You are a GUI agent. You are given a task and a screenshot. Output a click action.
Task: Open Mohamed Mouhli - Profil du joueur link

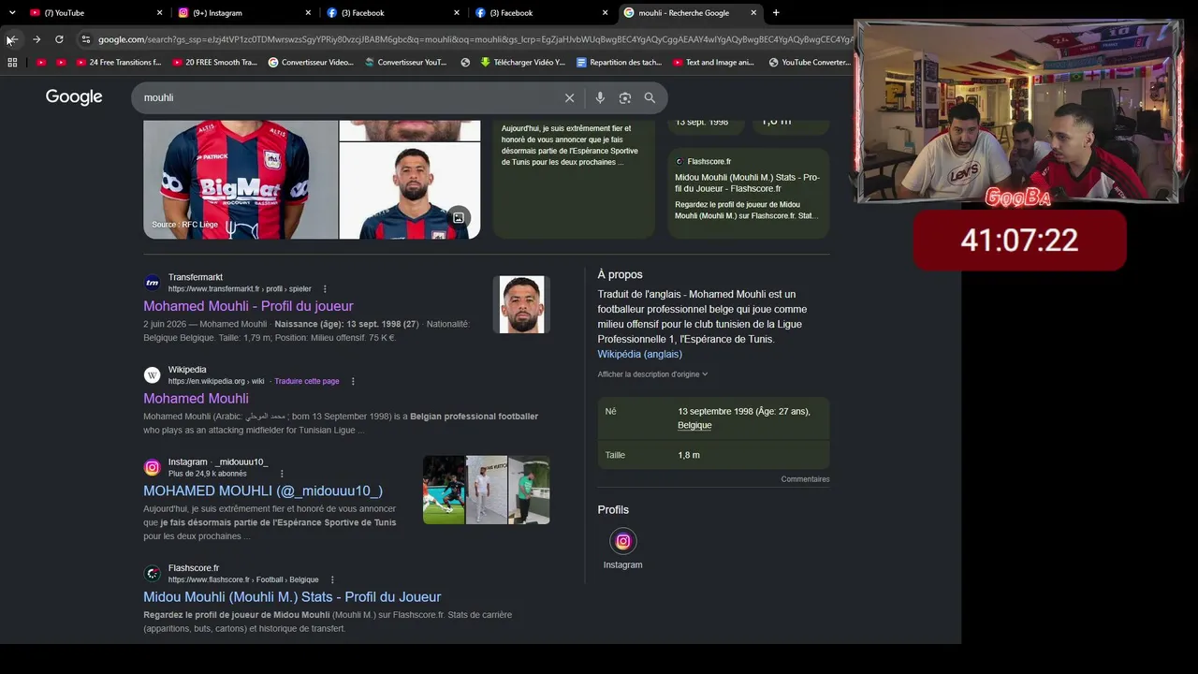click(x=248, y=306)
